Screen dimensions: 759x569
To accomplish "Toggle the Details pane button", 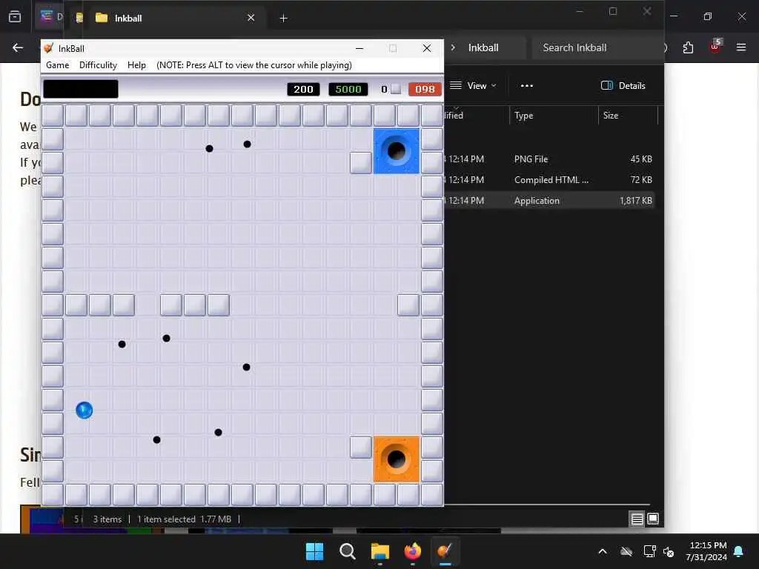I will [x=623, y=86].
